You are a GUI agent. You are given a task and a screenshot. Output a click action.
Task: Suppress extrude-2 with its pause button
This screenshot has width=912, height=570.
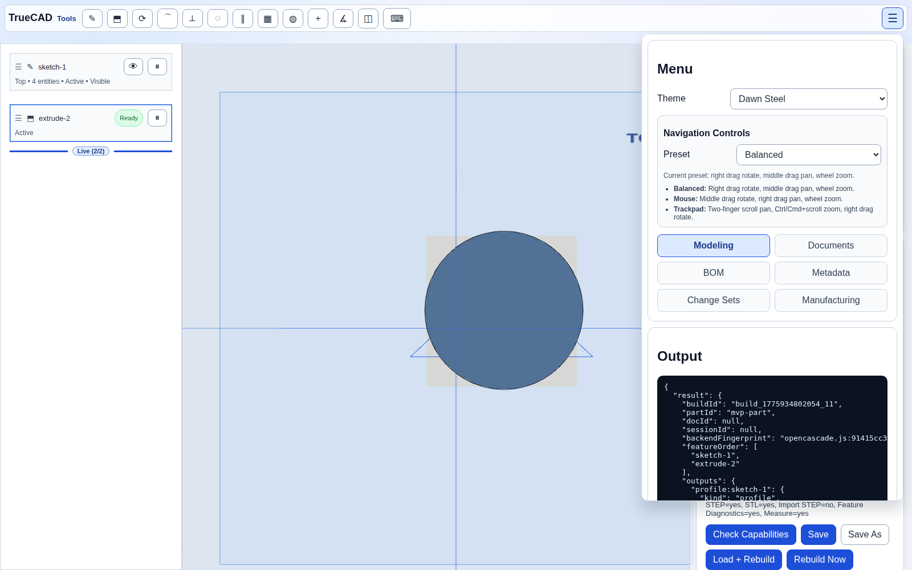[157, 118]
